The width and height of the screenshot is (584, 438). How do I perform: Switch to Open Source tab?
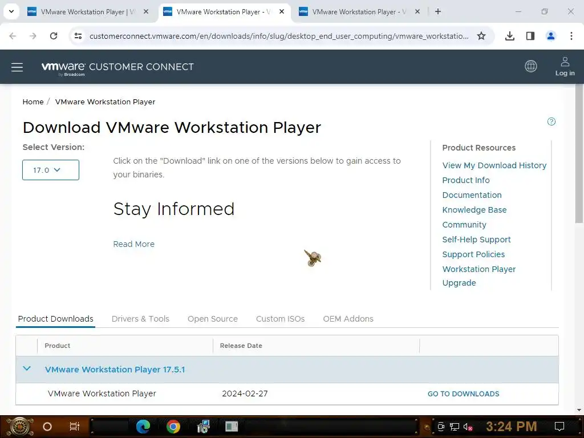point(213,319)
